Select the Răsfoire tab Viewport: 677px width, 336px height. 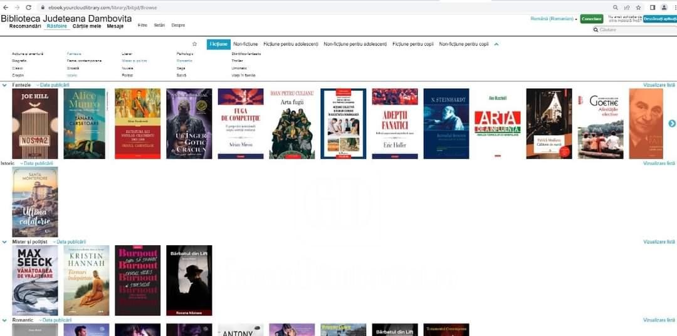point(57,26)
